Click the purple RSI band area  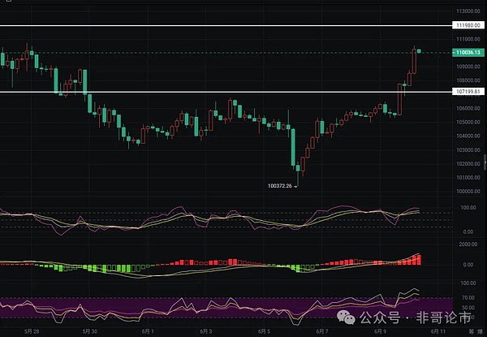coord(203,307)
